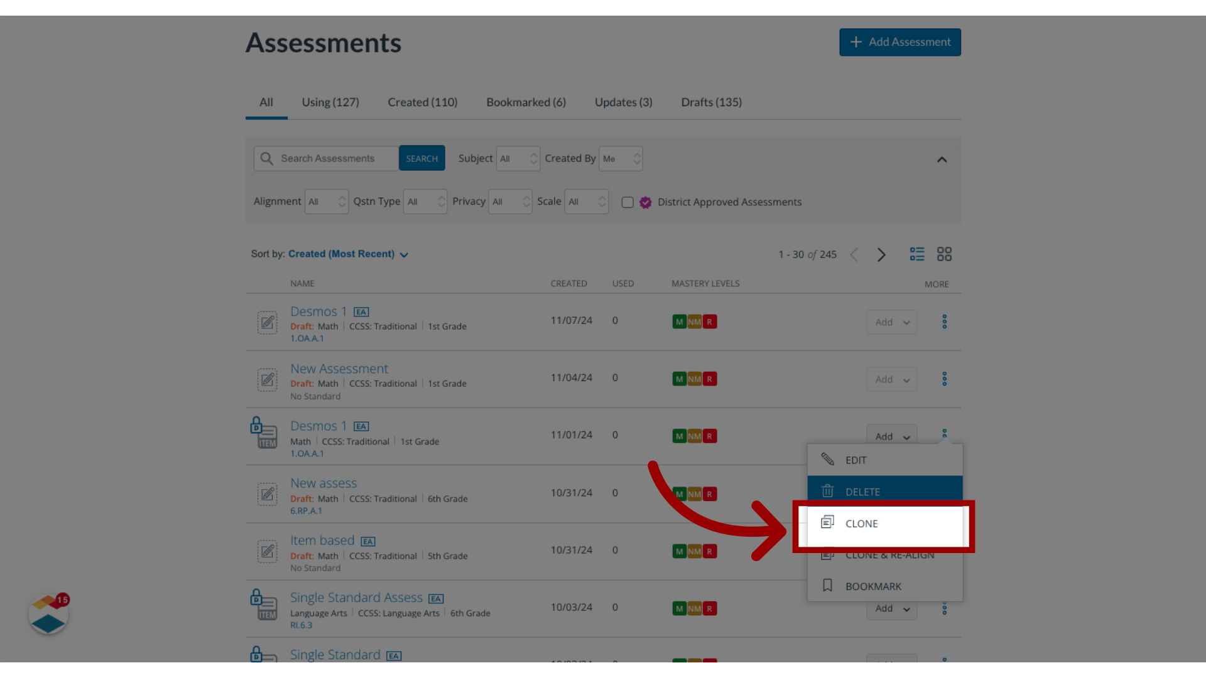
Task: Open the Add dropdown for Desmos 1 11/01/24
Action: click(892, 435)
